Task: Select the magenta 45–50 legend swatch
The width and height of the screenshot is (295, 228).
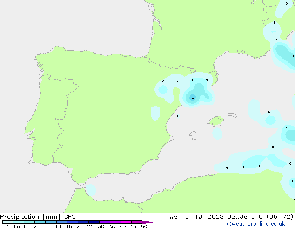Action: [x=137, y=222]
